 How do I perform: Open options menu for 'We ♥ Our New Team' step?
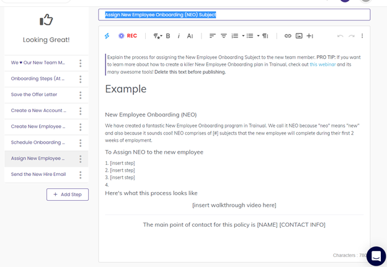tap(80, 63)
